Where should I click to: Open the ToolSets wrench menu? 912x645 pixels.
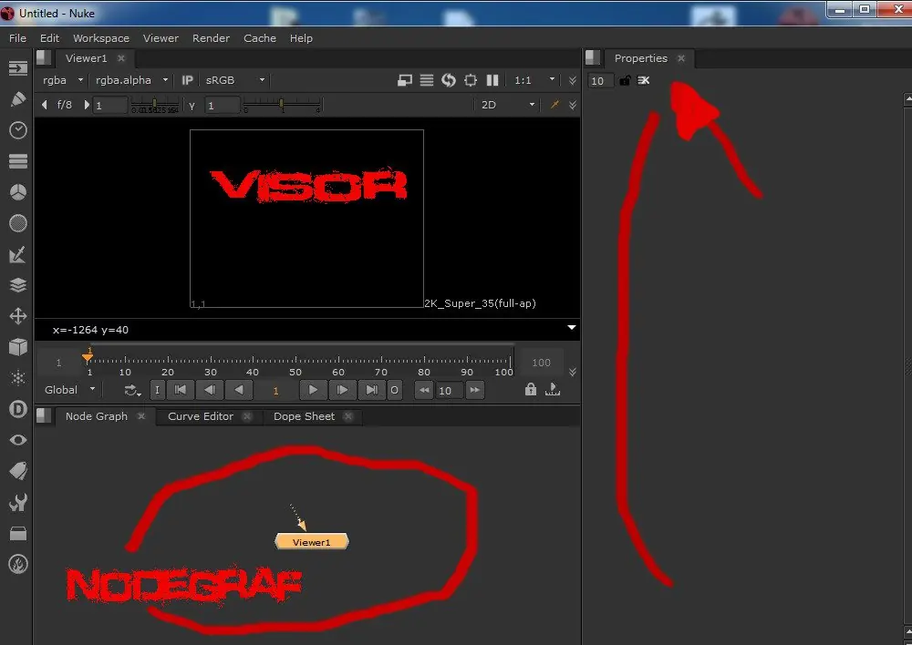18,502
